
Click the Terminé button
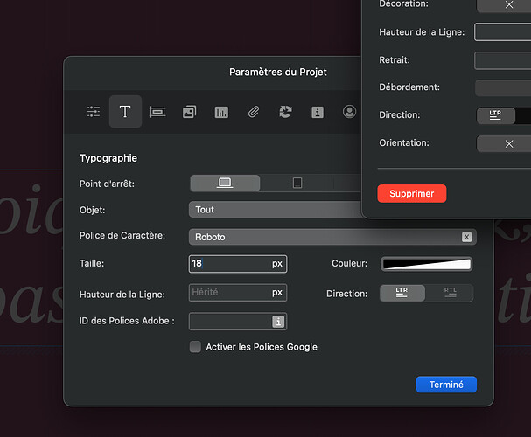(446, 385)
